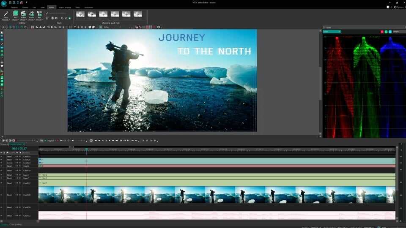406x228 pixels.
Task: Open the scope type dropdown in Scopes
Action: (332, 32)
